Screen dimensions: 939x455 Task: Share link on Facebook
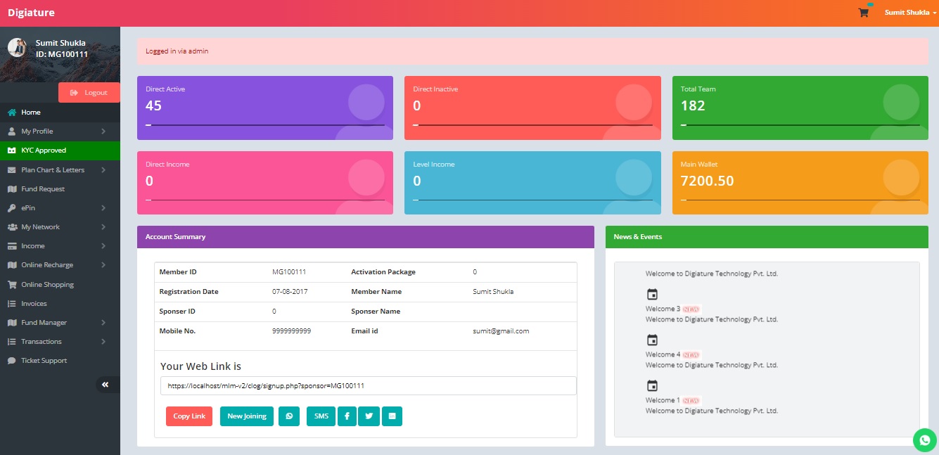[347, 416]
